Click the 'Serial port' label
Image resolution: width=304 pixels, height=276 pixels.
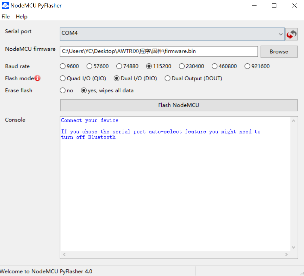click(18, 31)
